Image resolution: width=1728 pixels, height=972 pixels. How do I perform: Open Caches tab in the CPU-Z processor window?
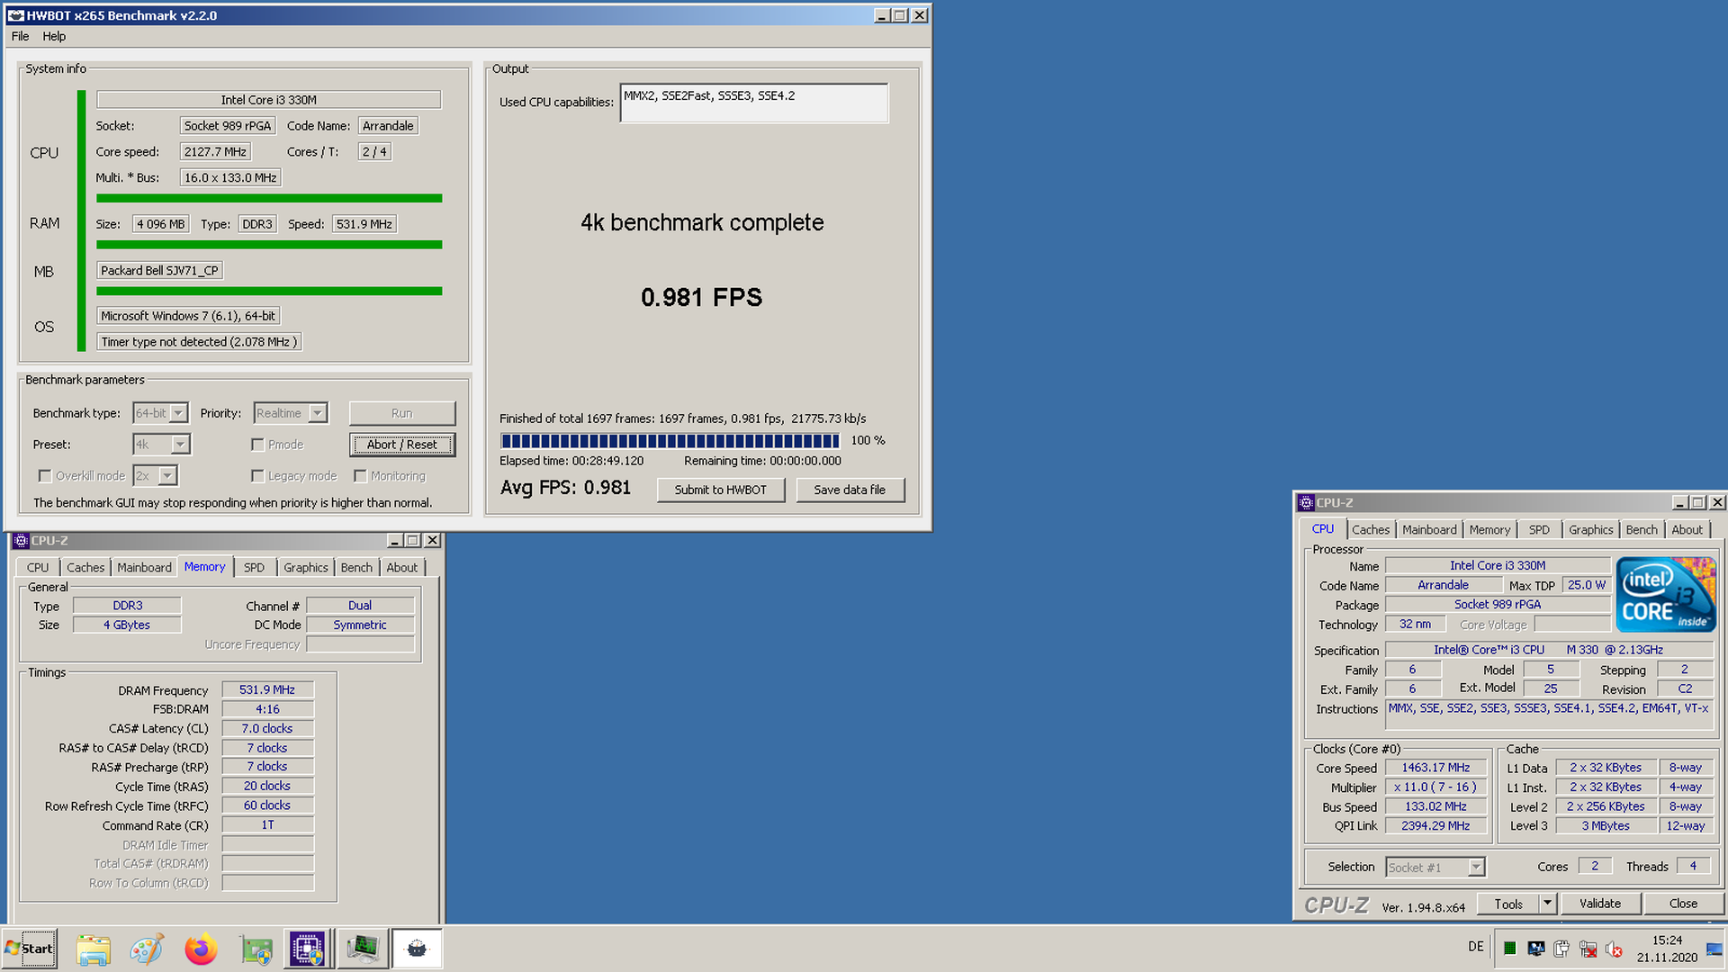(1370, 530)
